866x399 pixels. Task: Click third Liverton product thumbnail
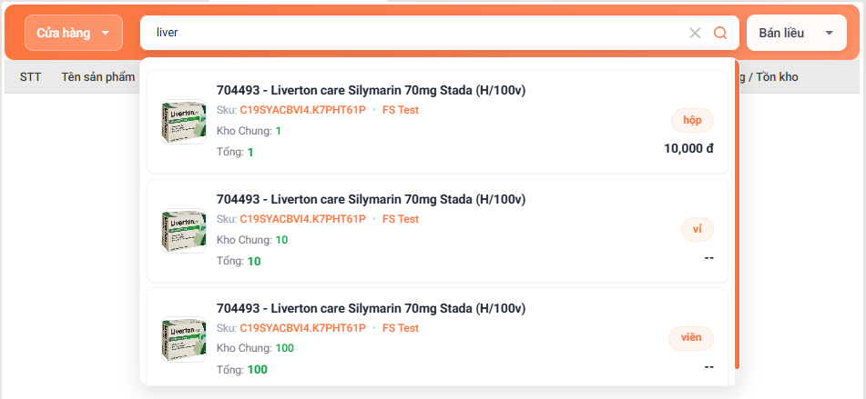184,340
